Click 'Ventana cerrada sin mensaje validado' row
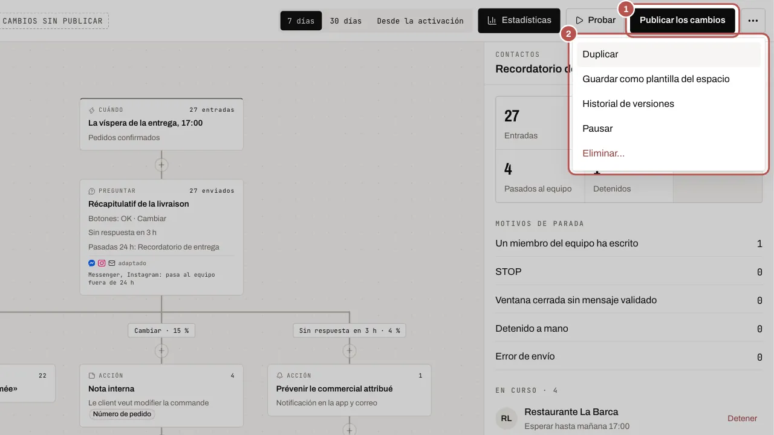Viewport: 774px width, 435px height. click(x=629, y=300)
